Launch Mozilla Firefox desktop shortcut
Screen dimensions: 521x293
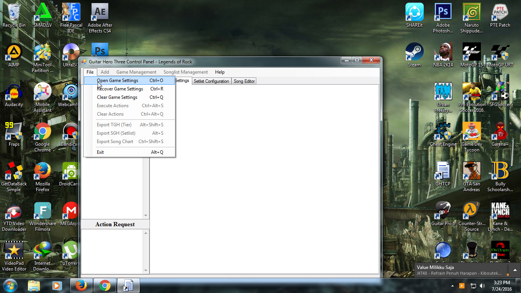43,177
